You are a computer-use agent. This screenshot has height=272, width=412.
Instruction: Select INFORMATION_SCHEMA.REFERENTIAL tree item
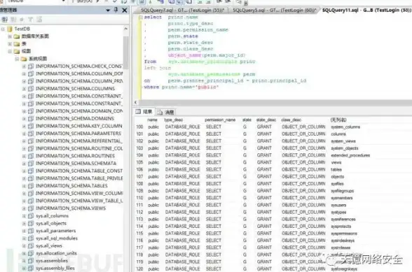78,141
